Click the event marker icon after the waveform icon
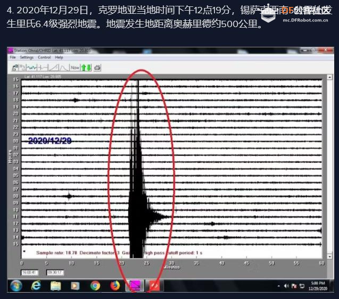Screen dimensions: 339x299 (43, 68)
